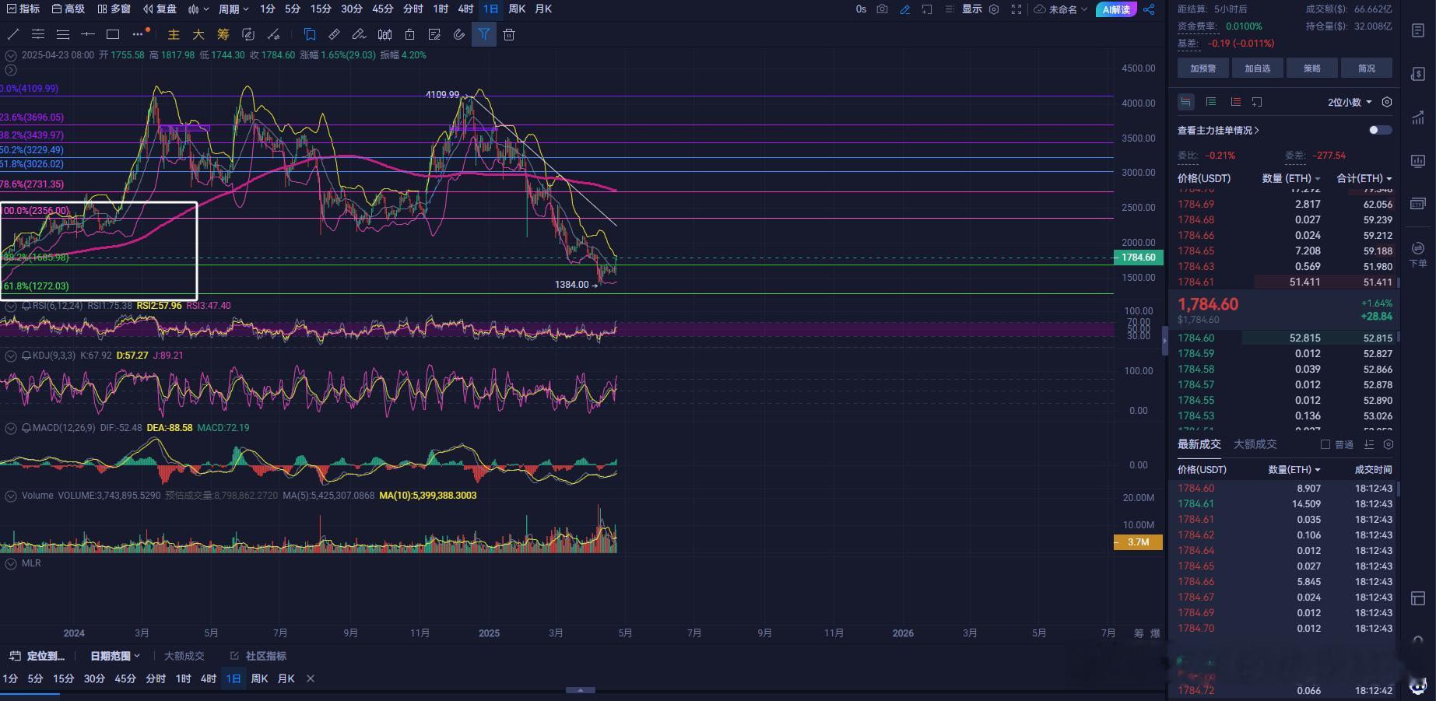Click the 主 indicator icon
The height and width of the screenshot is (701, 1436).
[174, 34]
